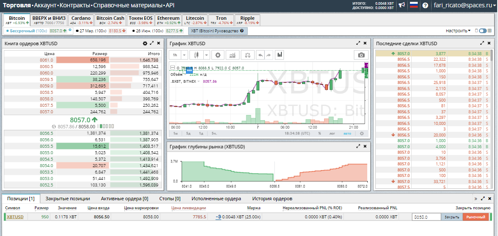
Task: Open XBT (Bitcoin) Руководство guide
Action: click(217, 31)
